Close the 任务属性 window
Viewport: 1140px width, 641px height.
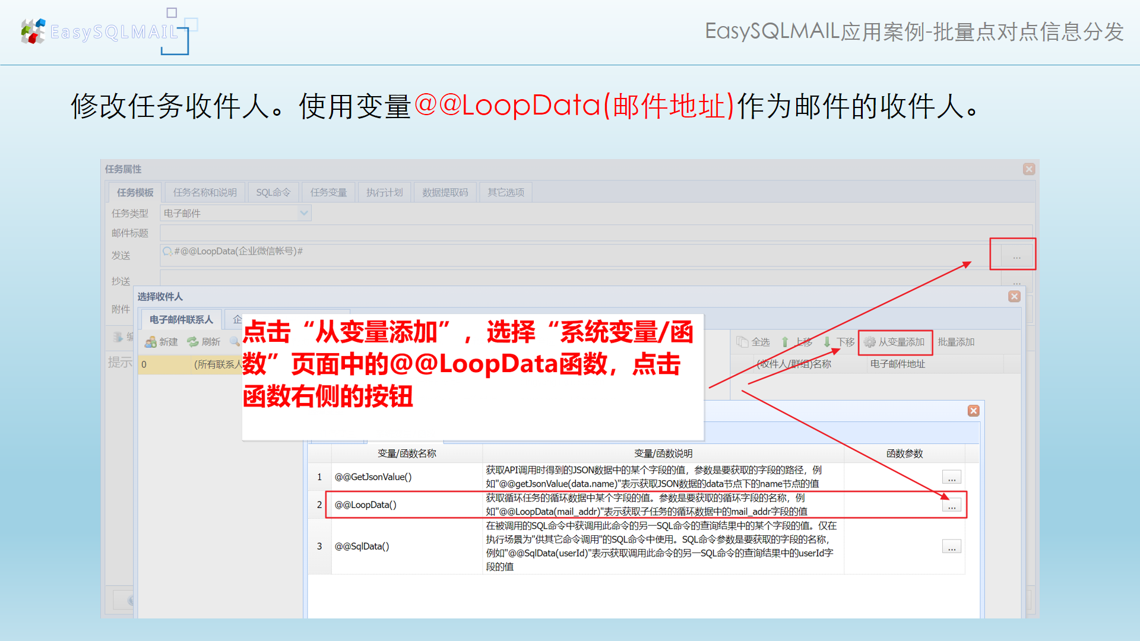click(1029, 169)
